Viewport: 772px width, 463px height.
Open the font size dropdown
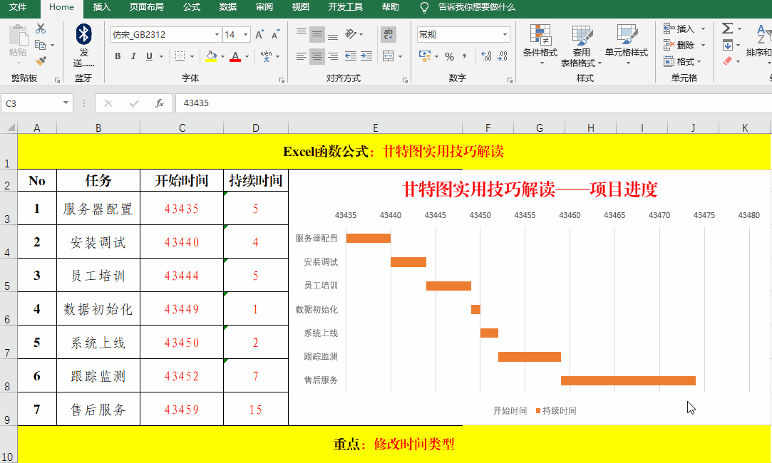(x=246, y=35)
